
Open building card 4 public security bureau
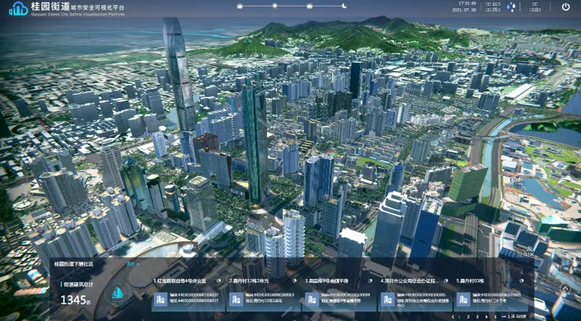tap(415, 294)
